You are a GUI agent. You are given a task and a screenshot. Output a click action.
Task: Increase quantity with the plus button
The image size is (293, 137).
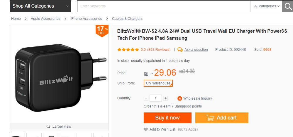point(165,98)
